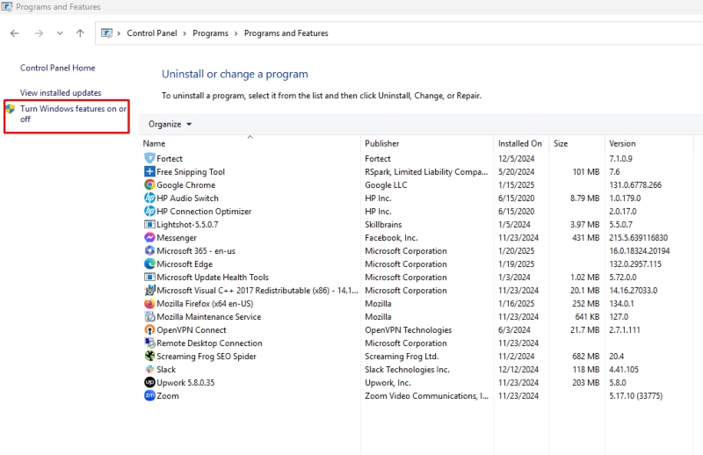Expand chevron after Programs breadcrumb
Screen dimensions: 703x455
point(236,33)
